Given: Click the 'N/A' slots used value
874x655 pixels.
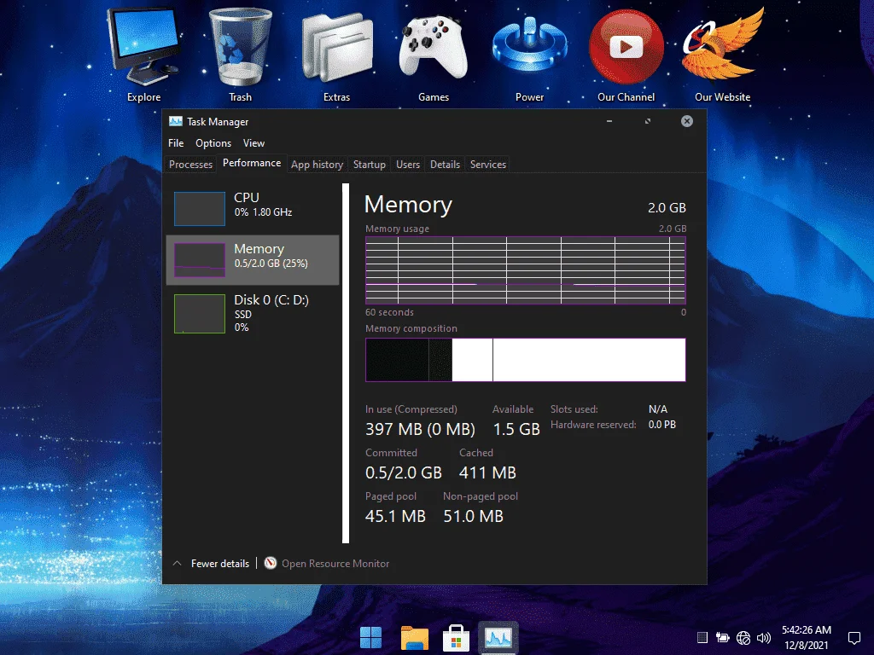Looking at the screenshot, I should 658,409.
